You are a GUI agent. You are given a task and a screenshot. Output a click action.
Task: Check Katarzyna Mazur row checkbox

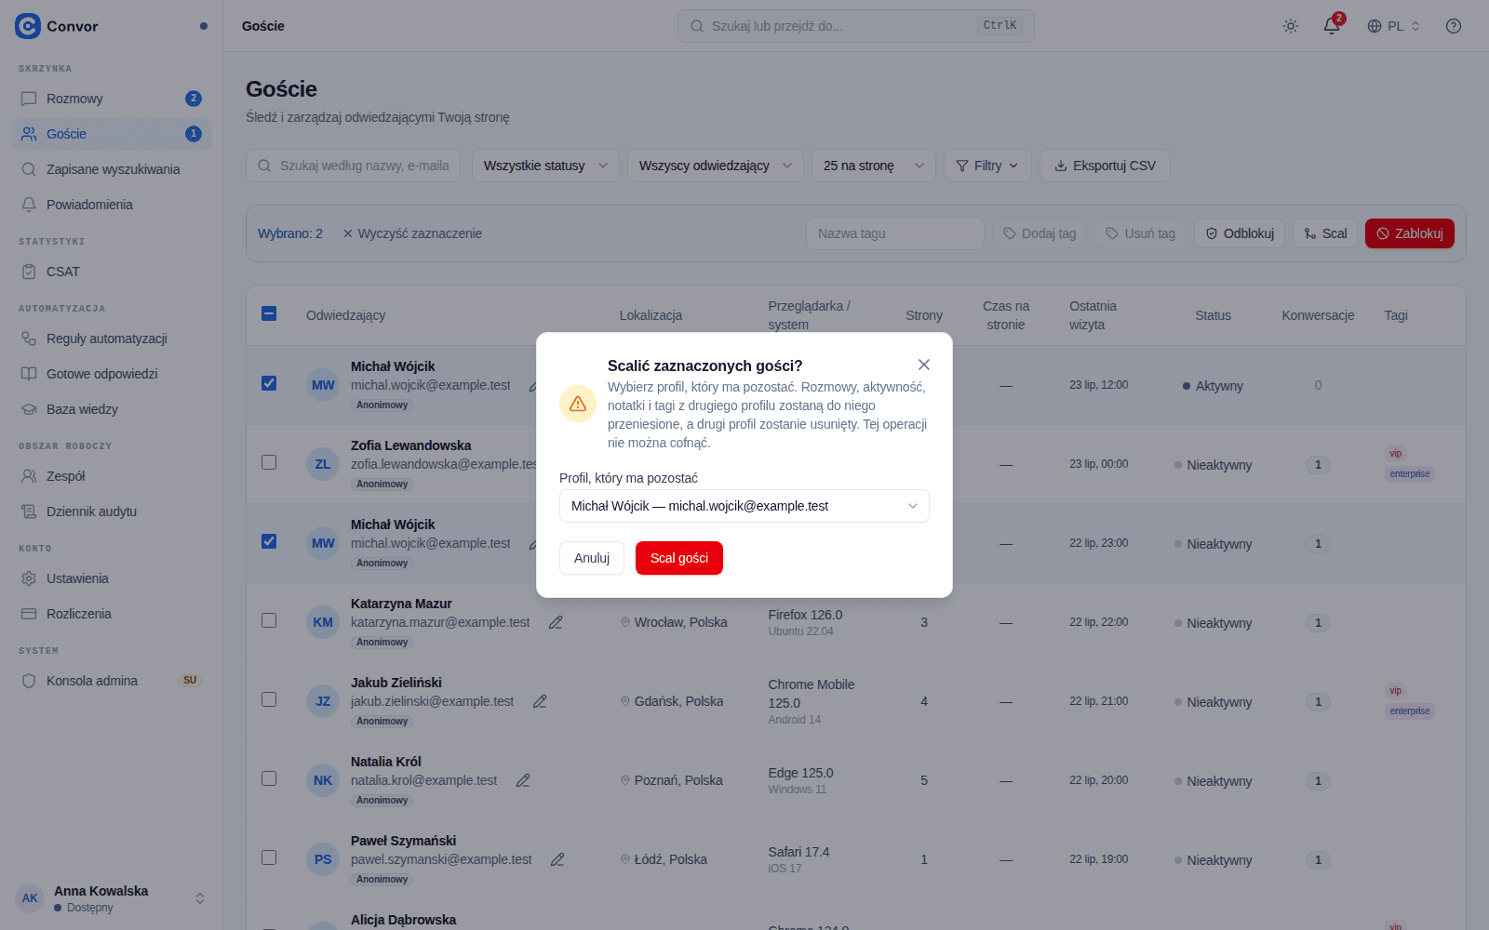[269, 620]
